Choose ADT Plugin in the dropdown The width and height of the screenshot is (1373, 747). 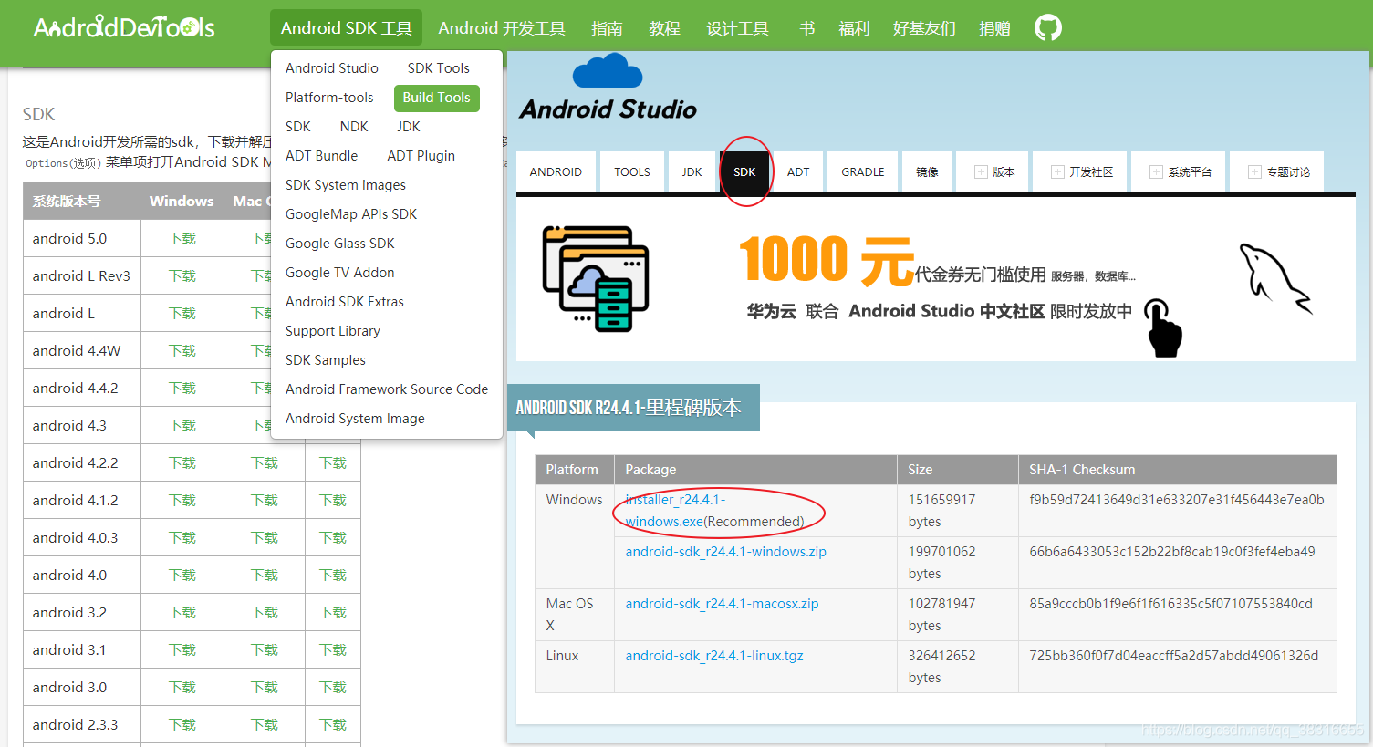(421, 156)
